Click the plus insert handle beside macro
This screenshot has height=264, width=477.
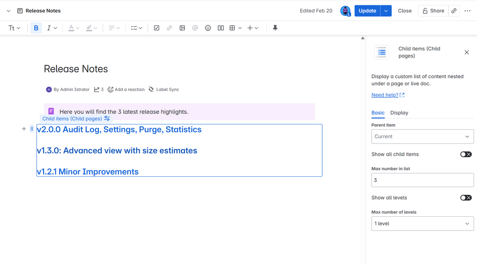(x=24, y=129)
